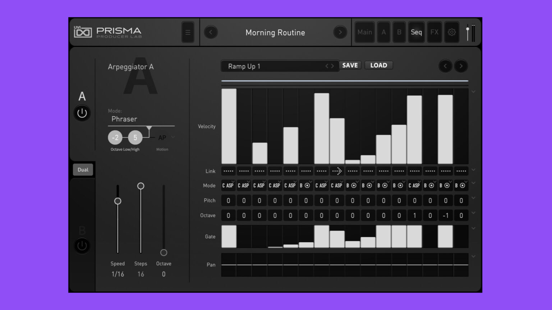Click the next pattern arrow at top right
Image resolution: width=552 pixels, height=310 pixels.
tap(461, 66)
